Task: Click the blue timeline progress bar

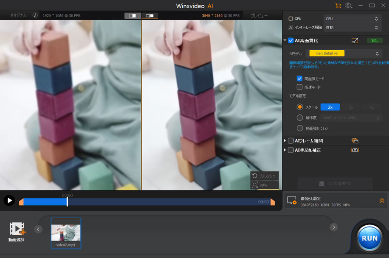Action: 44,202
